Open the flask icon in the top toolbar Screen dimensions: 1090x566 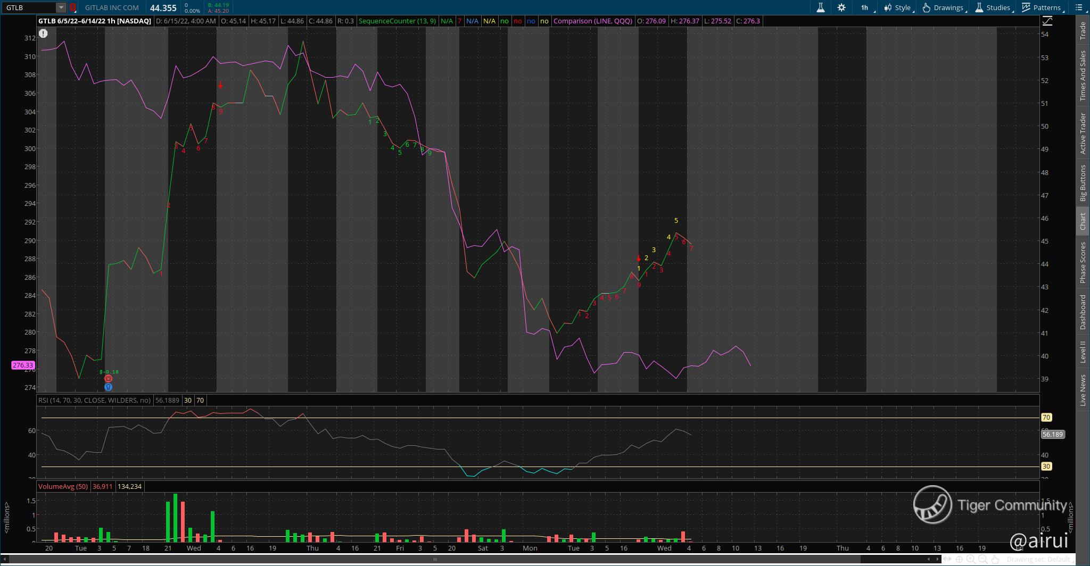pyautogui.click(x=821, y=7)
